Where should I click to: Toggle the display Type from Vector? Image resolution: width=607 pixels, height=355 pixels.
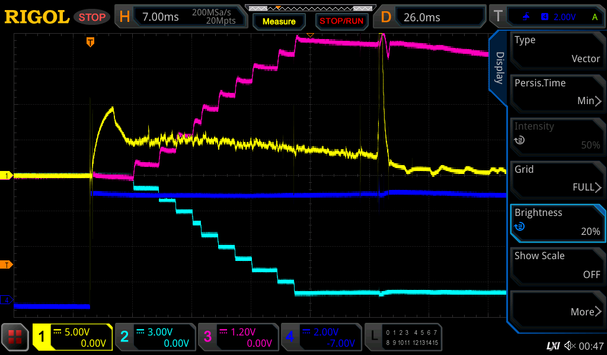point(557,49)
